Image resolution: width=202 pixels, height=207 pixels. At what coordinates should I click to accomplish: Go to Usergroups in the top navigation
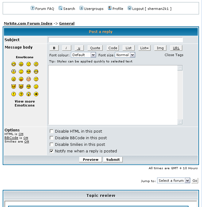(x=92, y=9)
